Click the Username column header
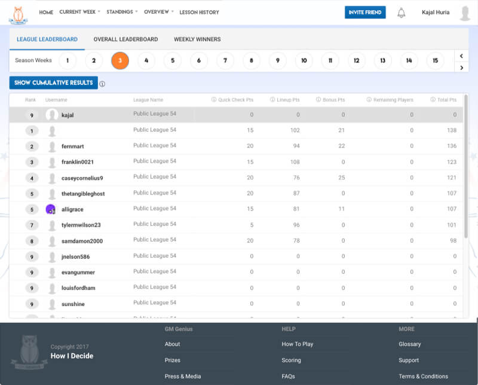The width and height of the screenshot is (478, 385). click(x=56, y=100)
